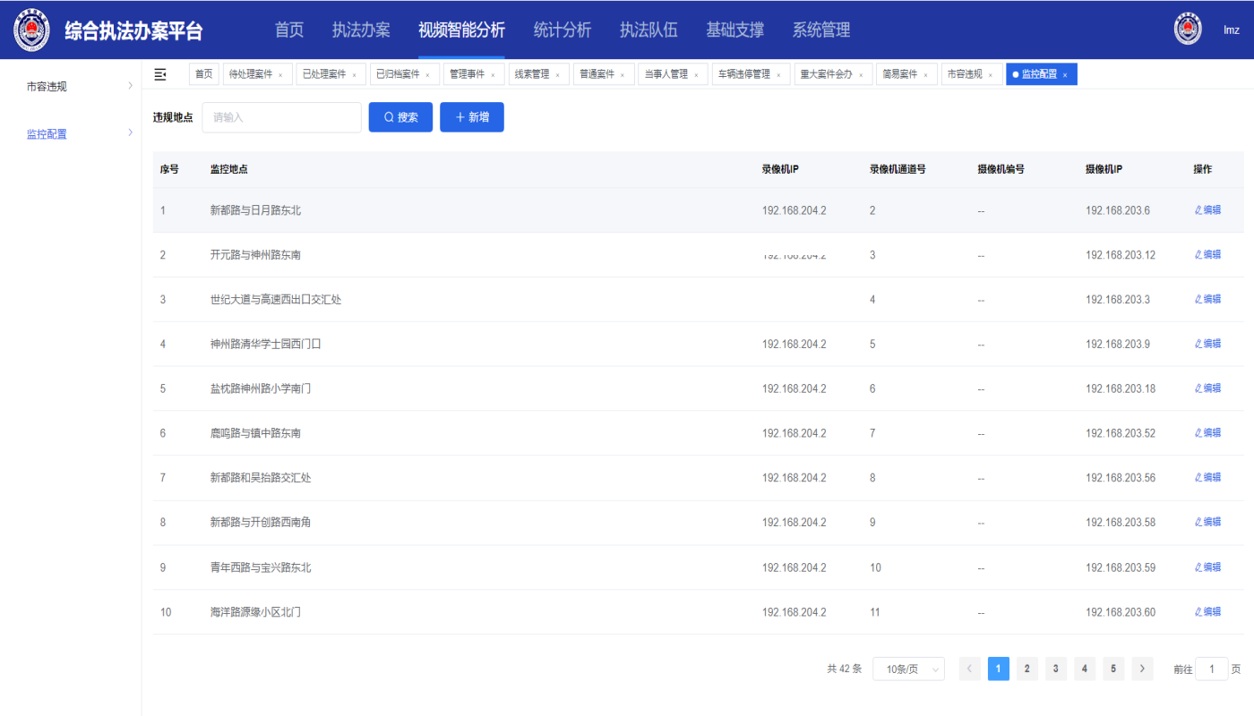Click the 录像机通道号 column header
Image resolution: width=1254 pixels, height=716 pixels.
[x=898, y=169]
